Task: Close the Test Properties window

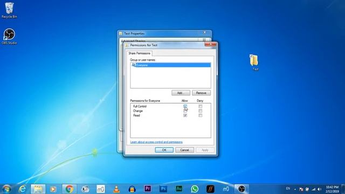Action: [205, 32]
